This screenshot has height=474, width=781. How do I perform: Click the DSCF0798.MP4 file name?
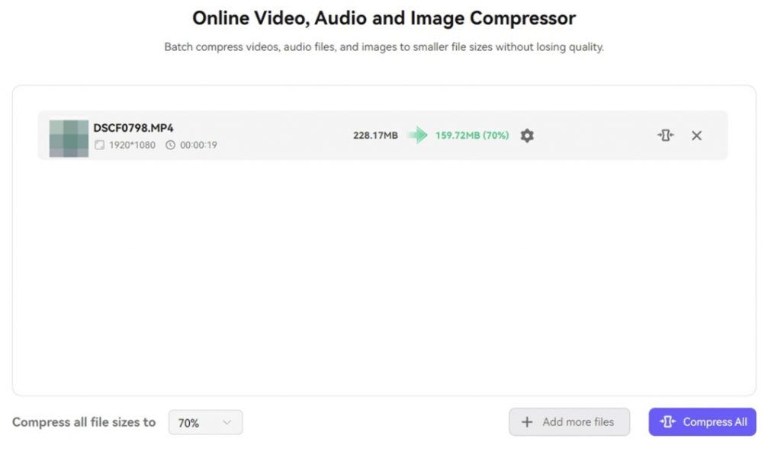click(133, 128)
